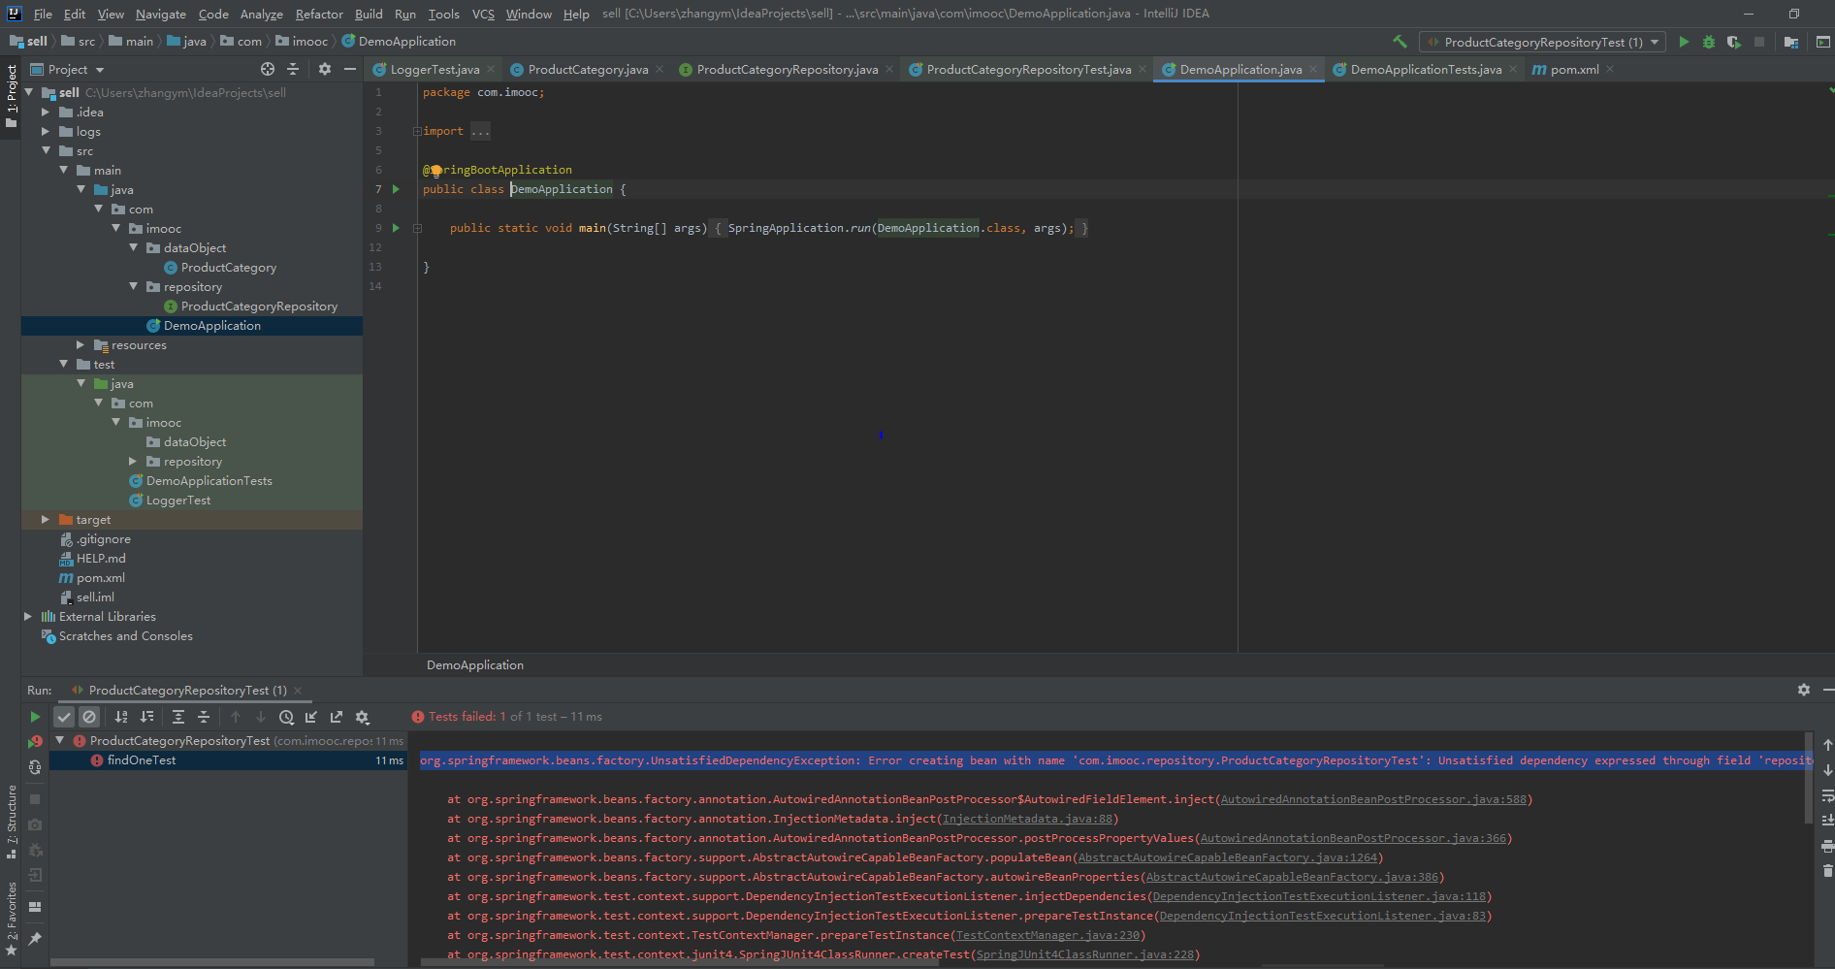Open the Structure tool window tab

point(11,823)
